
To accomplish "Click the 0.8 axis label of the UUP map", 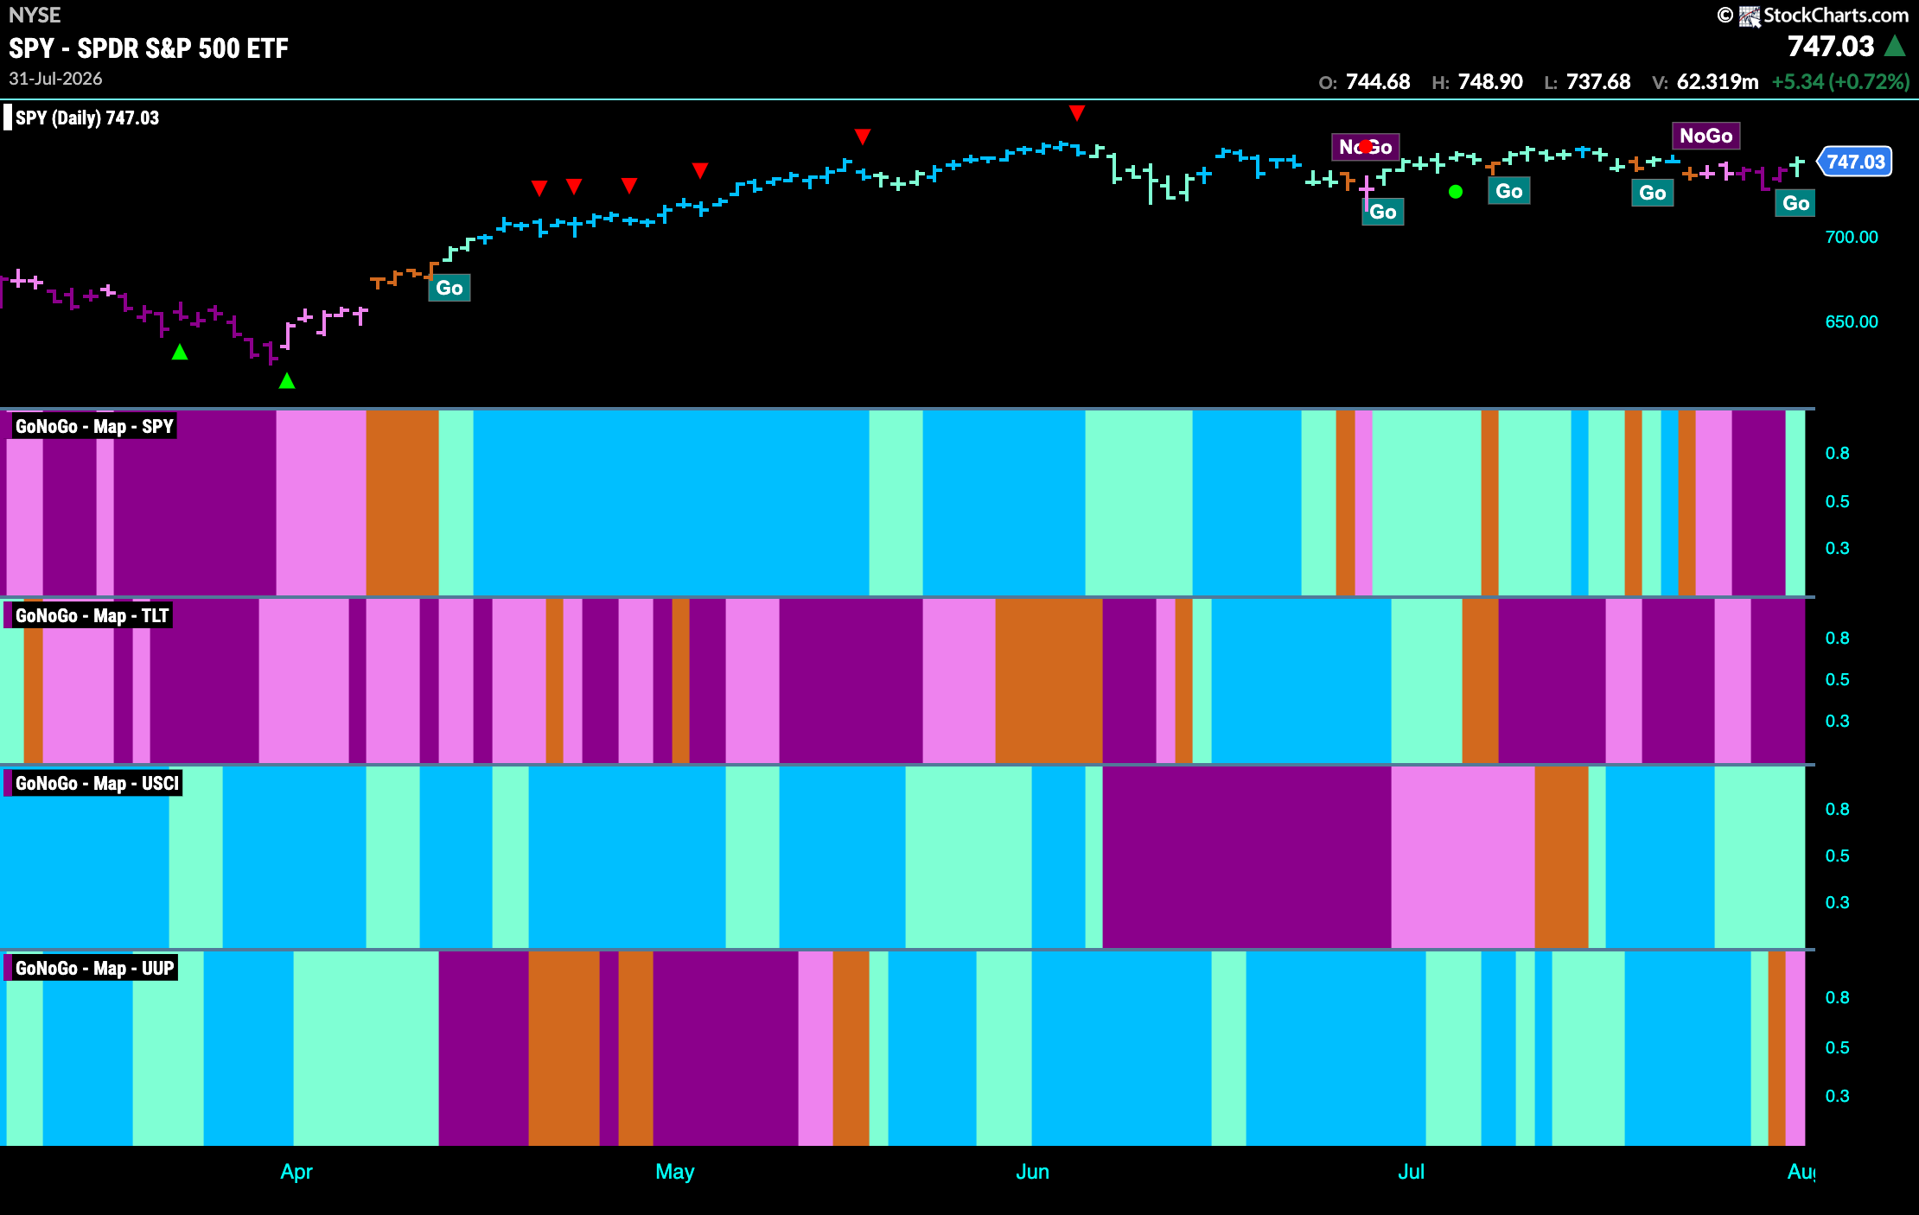I will click(1837, 997).
